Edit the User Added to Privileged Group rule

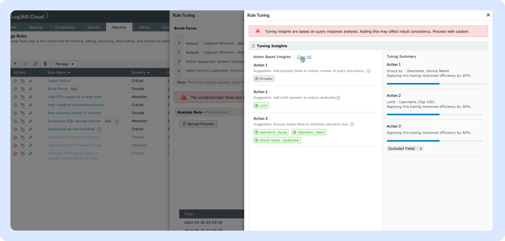(x=30, y=145)
